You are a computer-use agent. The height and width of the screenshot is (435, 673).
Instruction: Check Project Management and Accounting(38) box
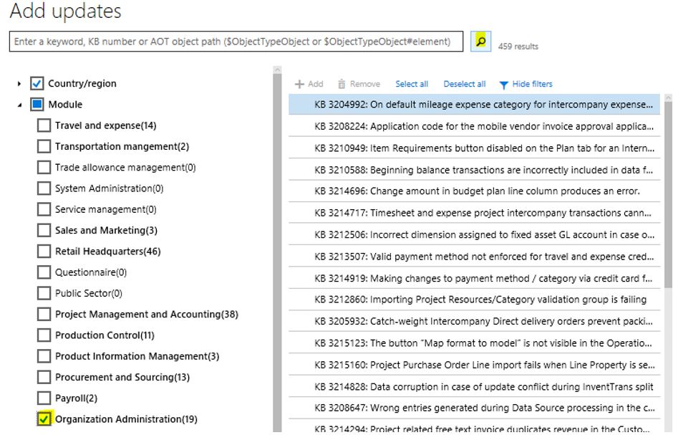pyautogui.click(x=44, y=315)
